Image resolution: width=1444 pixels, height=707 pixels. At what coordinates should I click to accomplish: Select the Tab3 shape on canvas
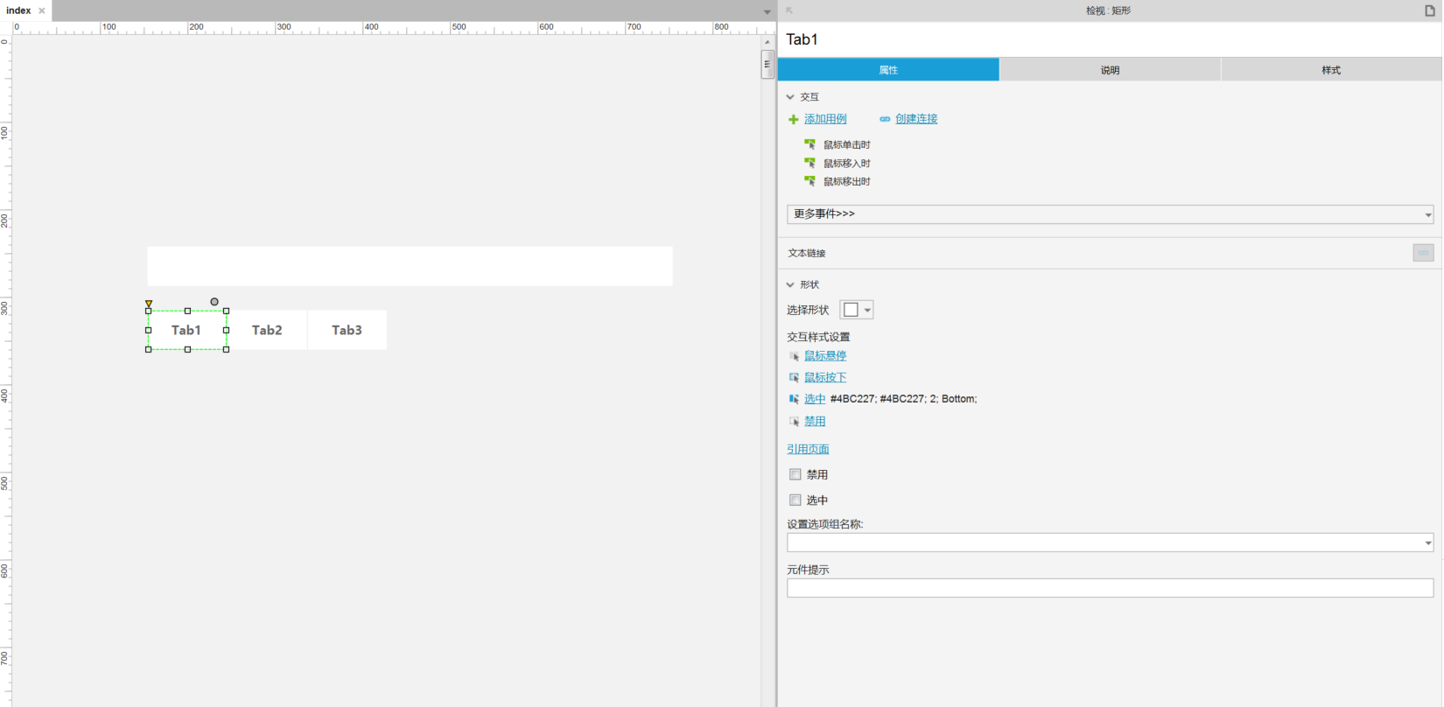pos(347,330)
